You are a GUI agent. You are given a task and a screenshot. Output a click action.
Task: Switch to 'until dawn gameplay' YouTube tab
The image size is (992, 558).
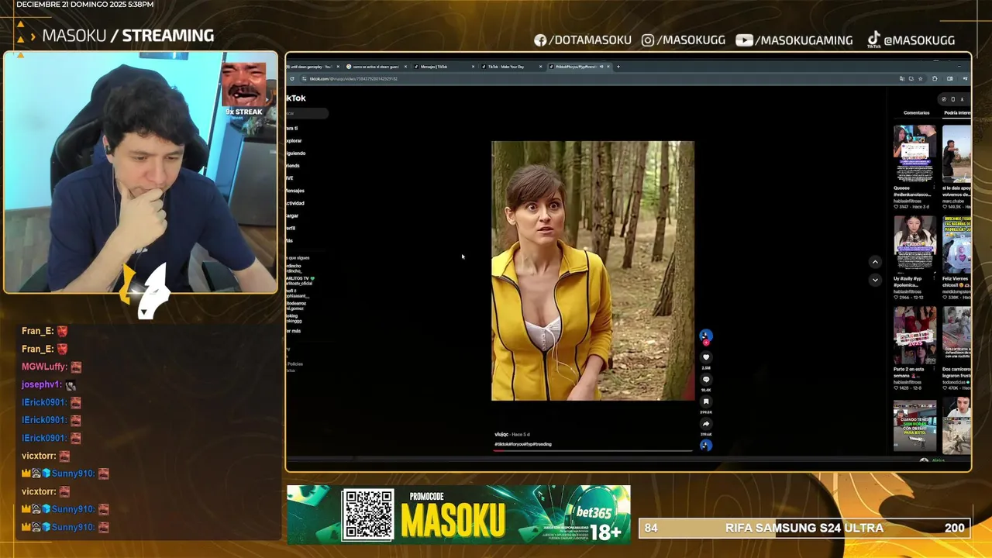click(x=312, y=67)
